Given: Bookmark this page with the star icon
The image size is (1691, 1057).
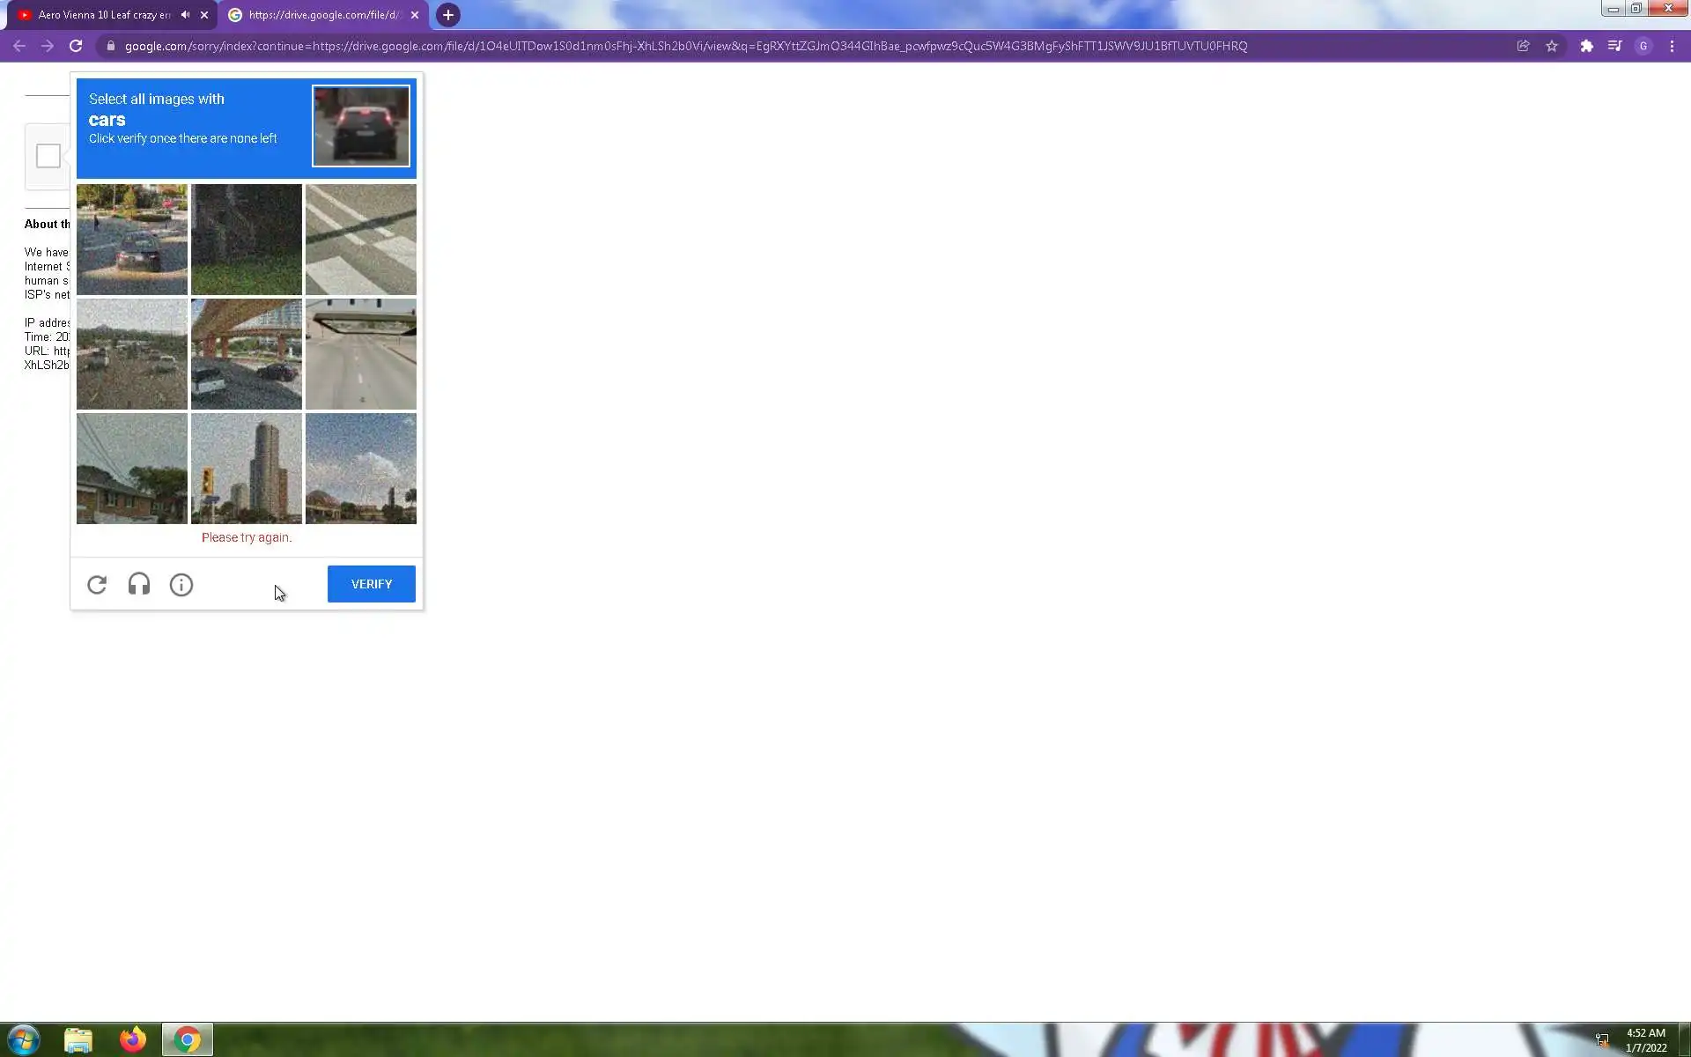Looking at the screenshot, I should coord(1552,46).
